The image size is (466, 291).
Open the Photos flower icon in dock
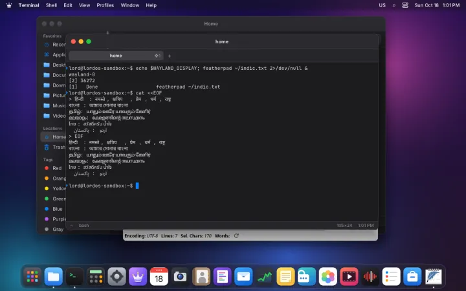point(327,277)
